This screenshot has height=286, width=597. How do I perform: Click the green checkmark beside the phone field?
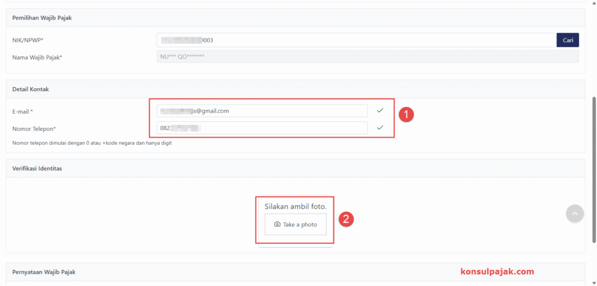pos(380,127)
